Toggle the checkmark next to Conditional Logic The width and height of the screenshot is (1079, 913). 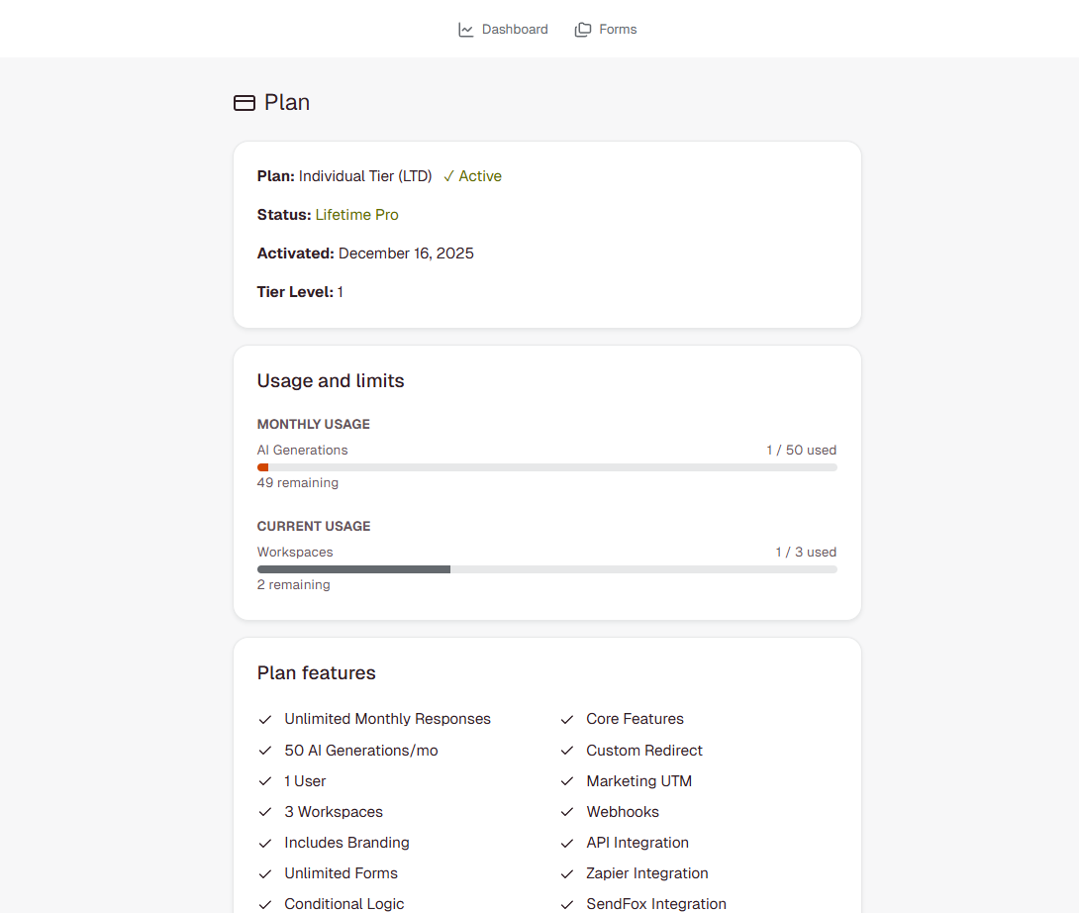click(x=265, y=904)
